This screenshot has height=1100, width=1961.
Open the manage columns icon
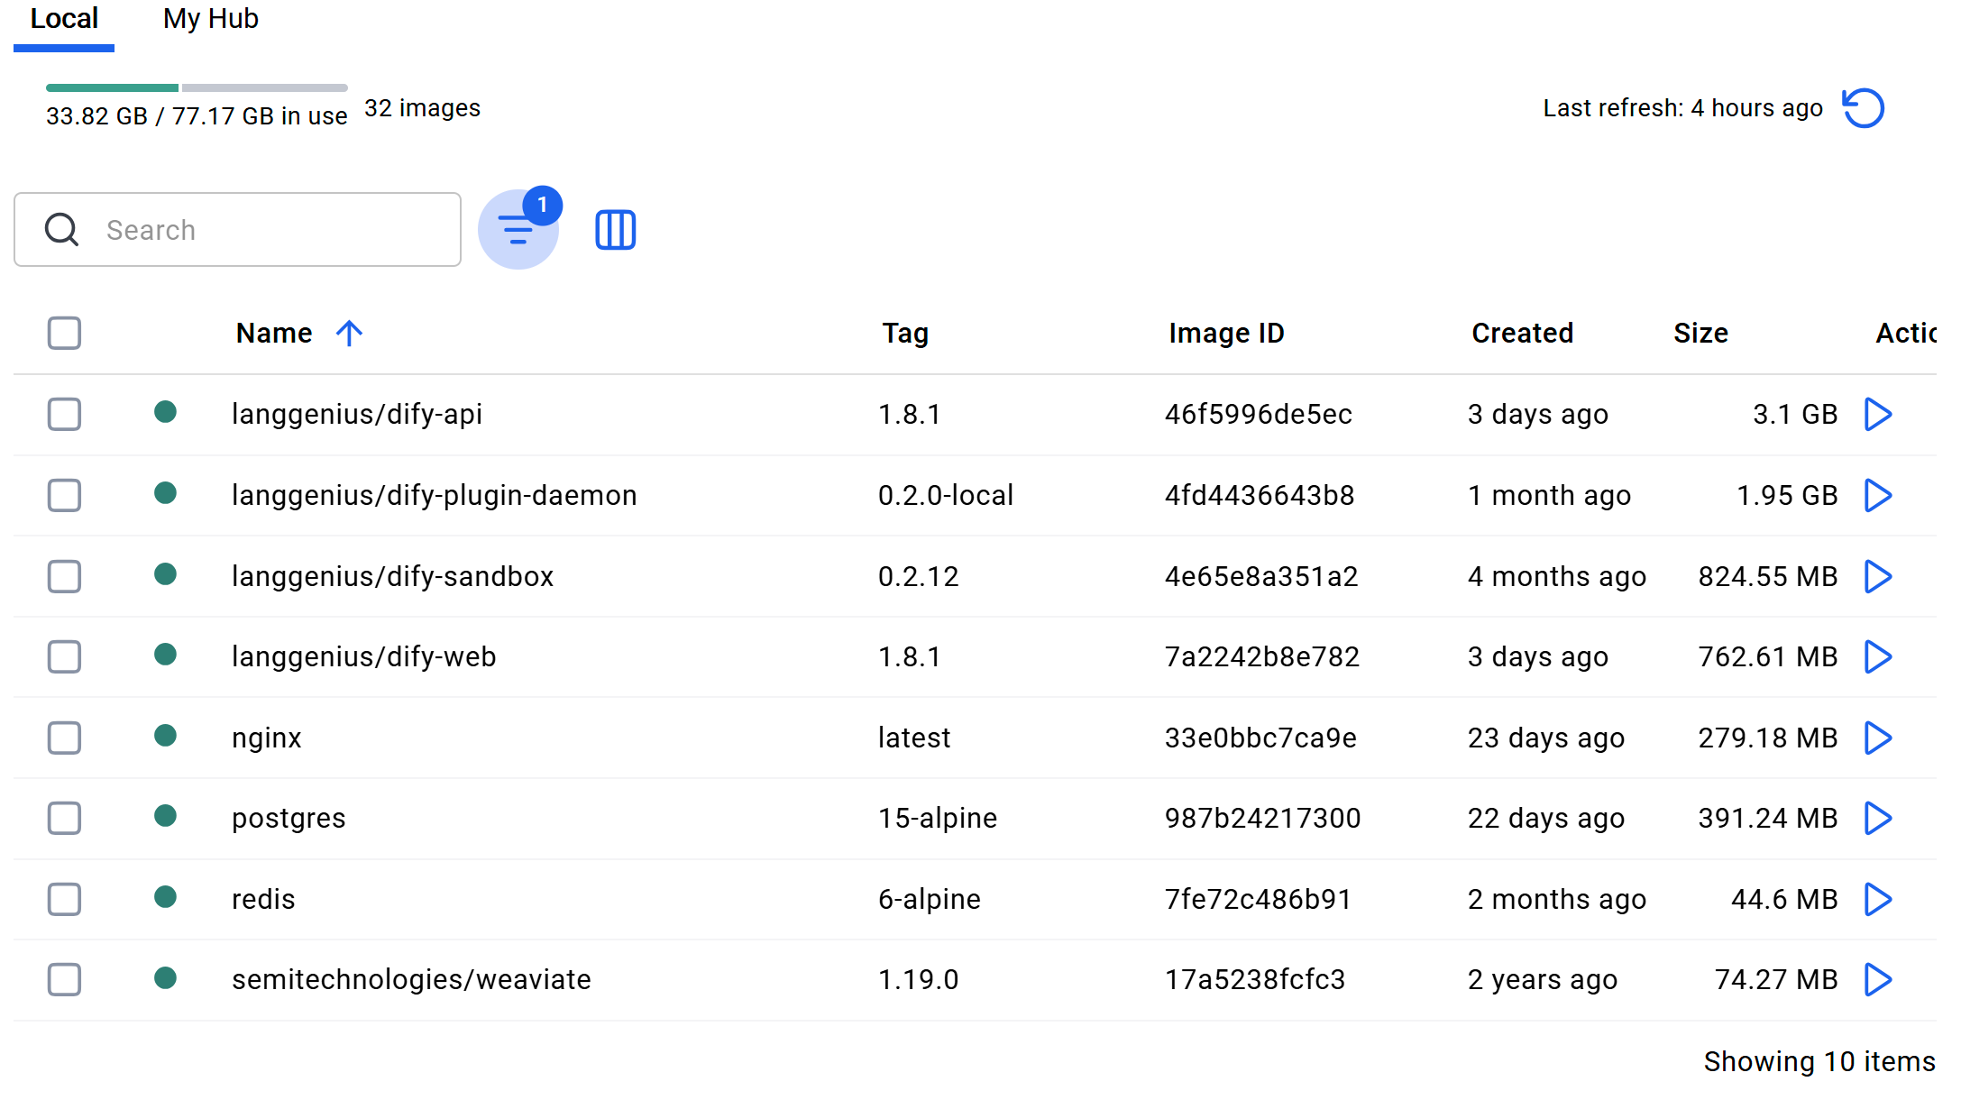tap(615, 230)
